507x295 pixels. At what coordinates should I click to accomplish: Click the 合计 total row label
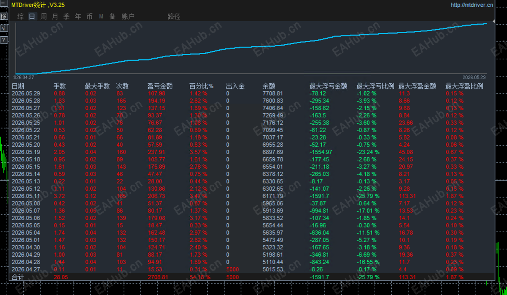(18, 277)
